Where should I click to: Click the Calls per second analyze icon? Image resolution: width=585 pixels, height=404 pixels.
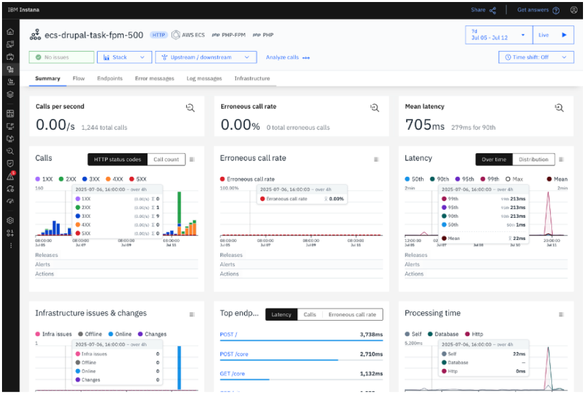191,108
